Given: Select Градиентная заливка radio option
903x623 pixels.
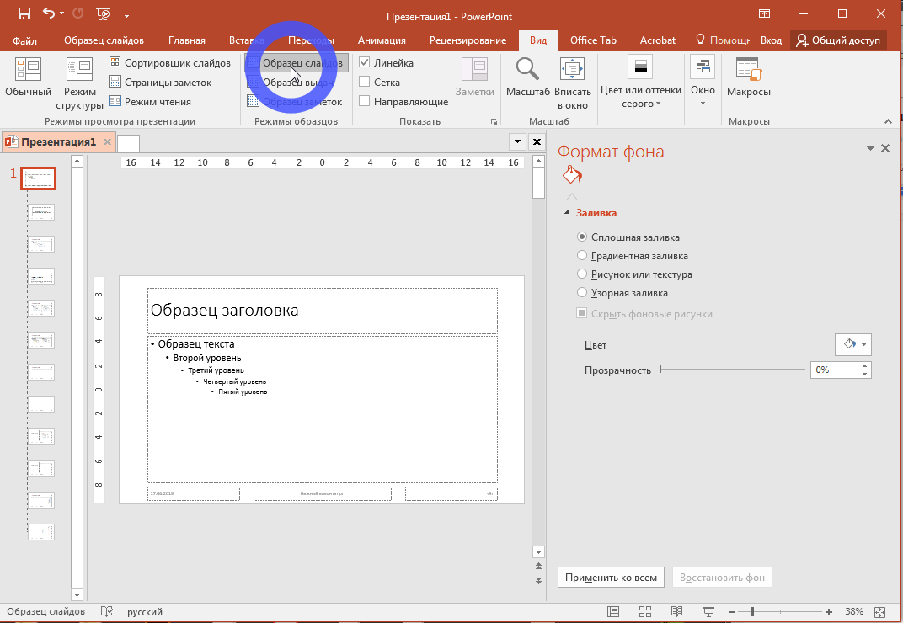Looking at the screenshot, I should pyautogui.click(x=581, y=256).
